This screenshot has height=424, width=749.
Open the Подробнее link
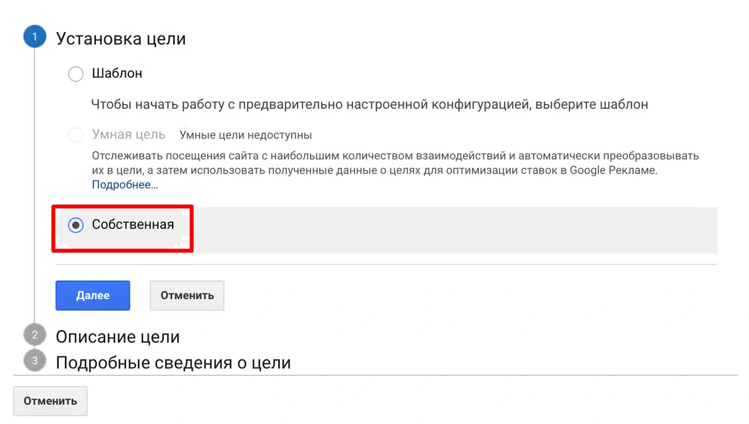[125, 185]
